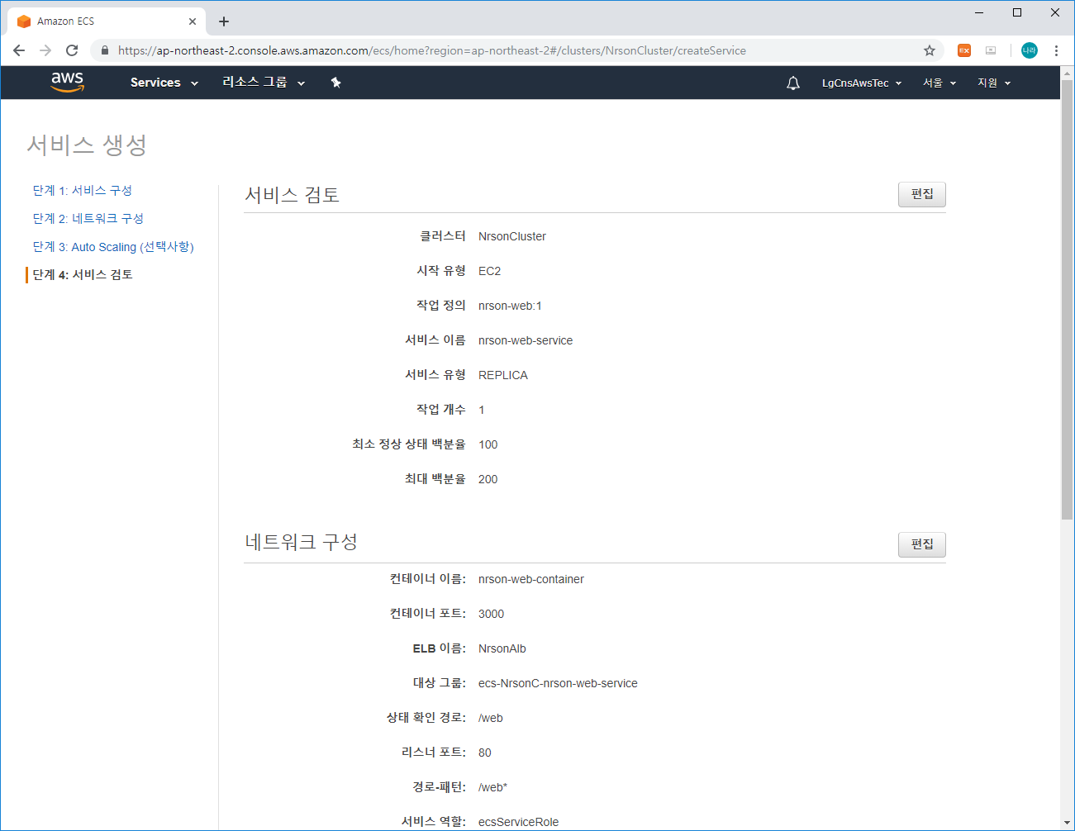Image resolution: width=1075 pixels, height=831 pixels.
Task: Click the orange extension icon in toolbar
Action: 964,50
